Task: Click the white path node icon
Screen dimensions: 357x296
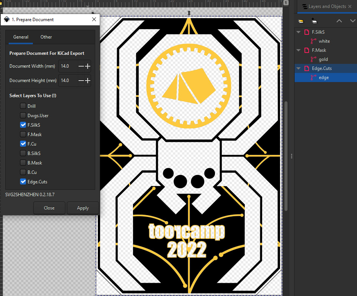Action: [x=314, y=41]
